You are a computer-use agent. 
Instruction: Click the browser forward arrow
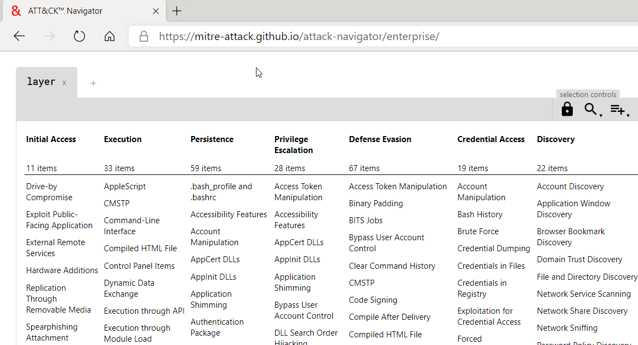49,36
